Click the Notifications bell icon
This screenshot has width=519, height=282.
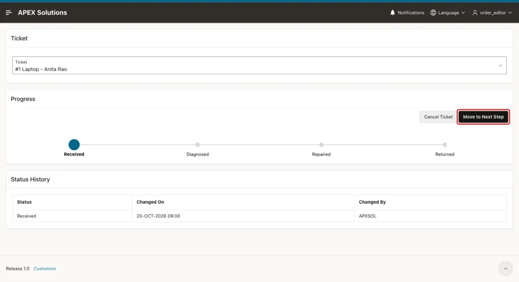[393, 13]
